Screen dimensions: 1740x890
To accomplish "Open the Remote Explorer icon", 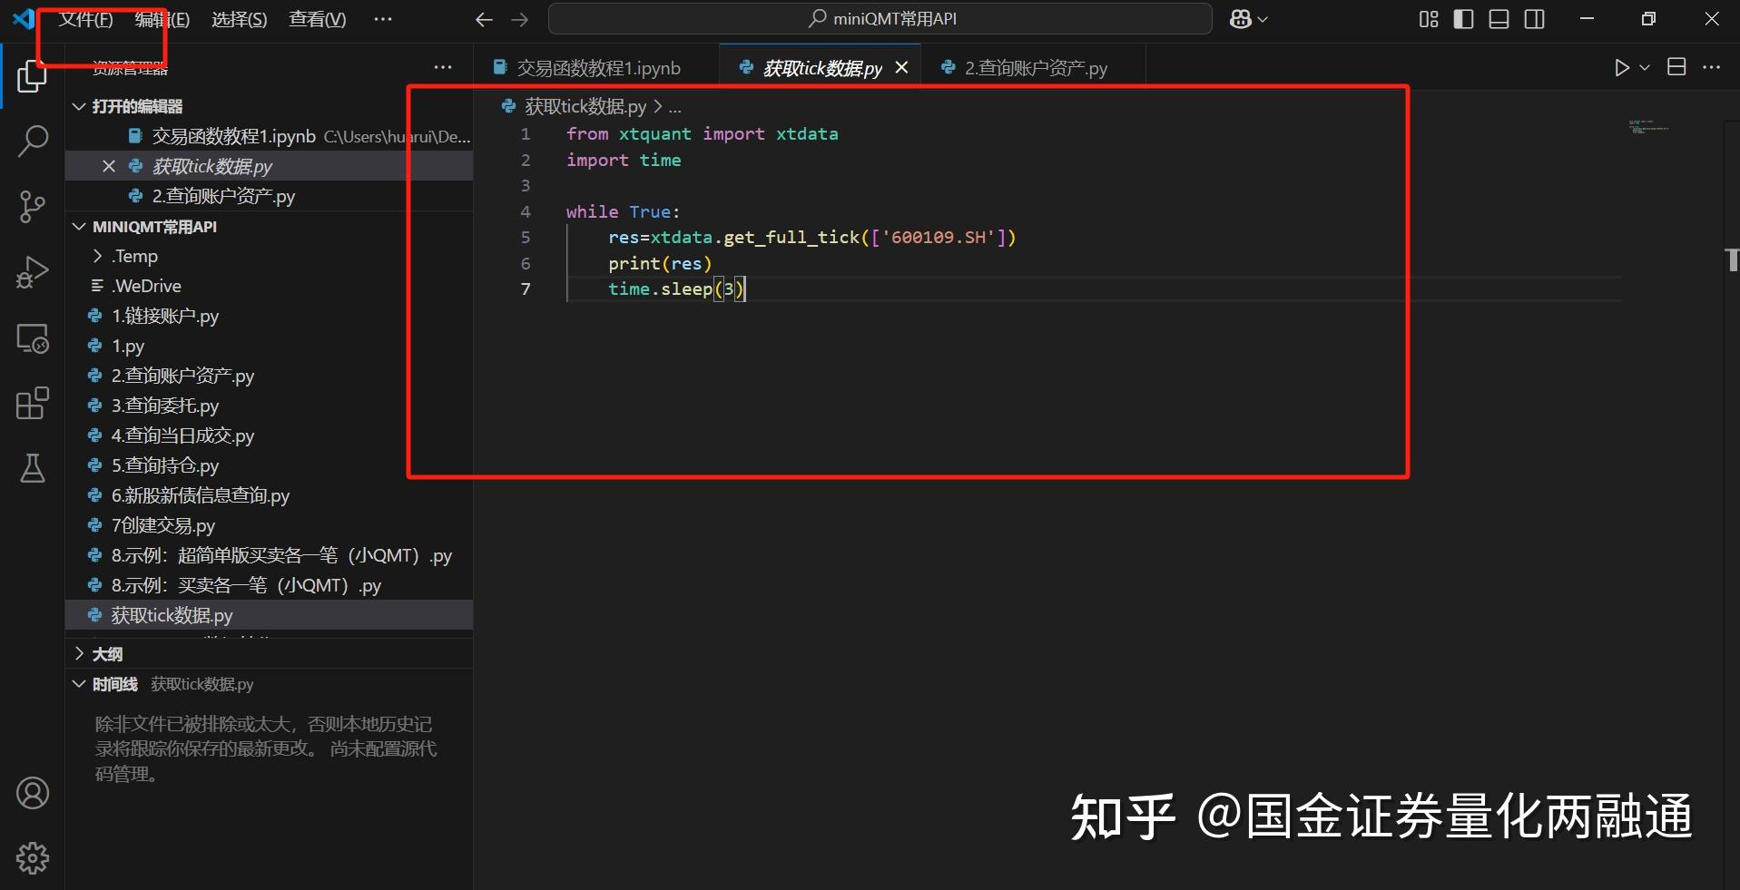I will (33, 338).
